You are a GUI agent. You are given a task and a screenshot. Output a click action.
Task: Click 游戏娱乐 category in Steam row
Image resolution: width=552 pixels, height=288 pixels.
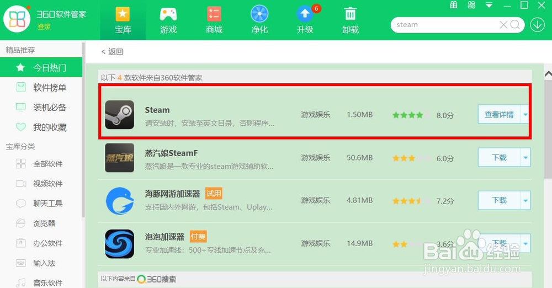(x=315, y=115)
